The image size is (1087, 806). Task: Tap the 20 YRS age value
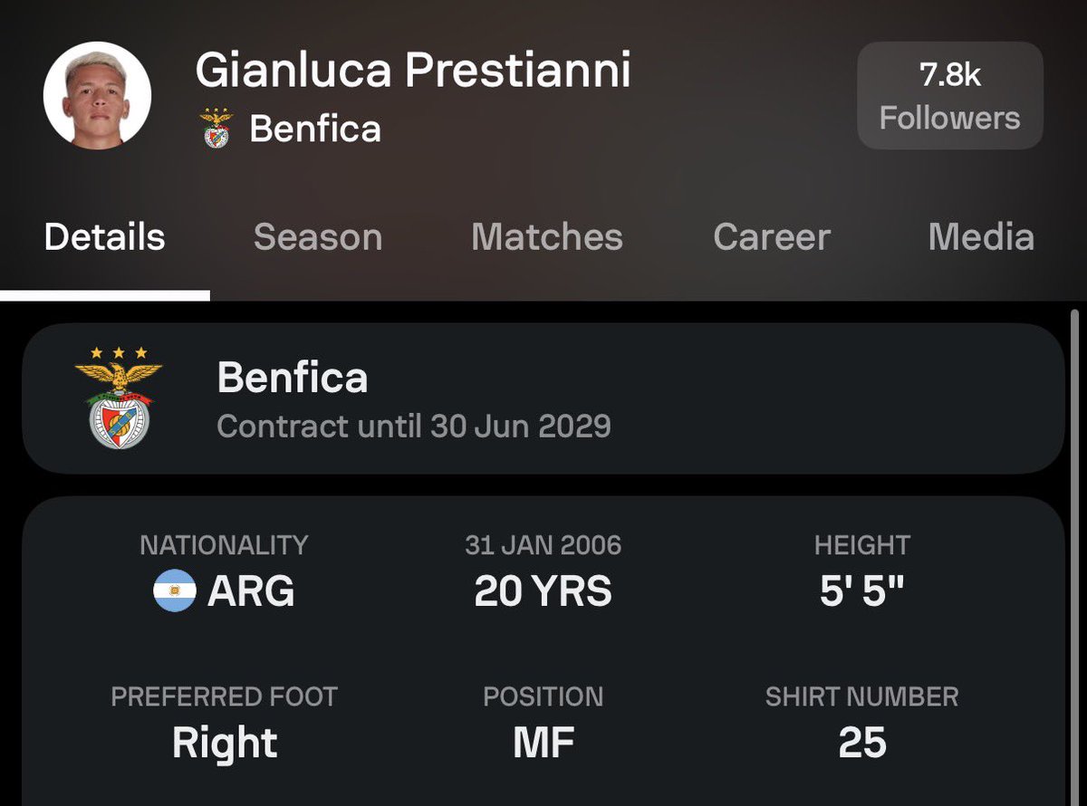click(543, 592)
